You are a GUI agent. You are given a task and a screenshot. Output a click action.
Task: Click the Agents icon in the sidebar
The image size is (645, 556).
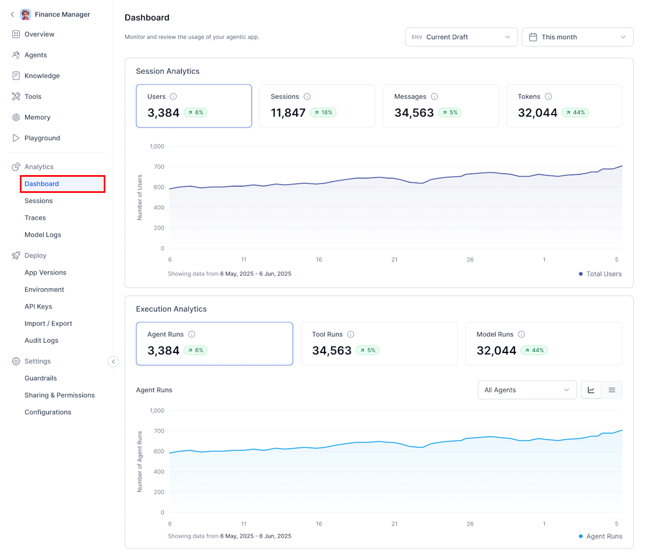tap(17, 55)
